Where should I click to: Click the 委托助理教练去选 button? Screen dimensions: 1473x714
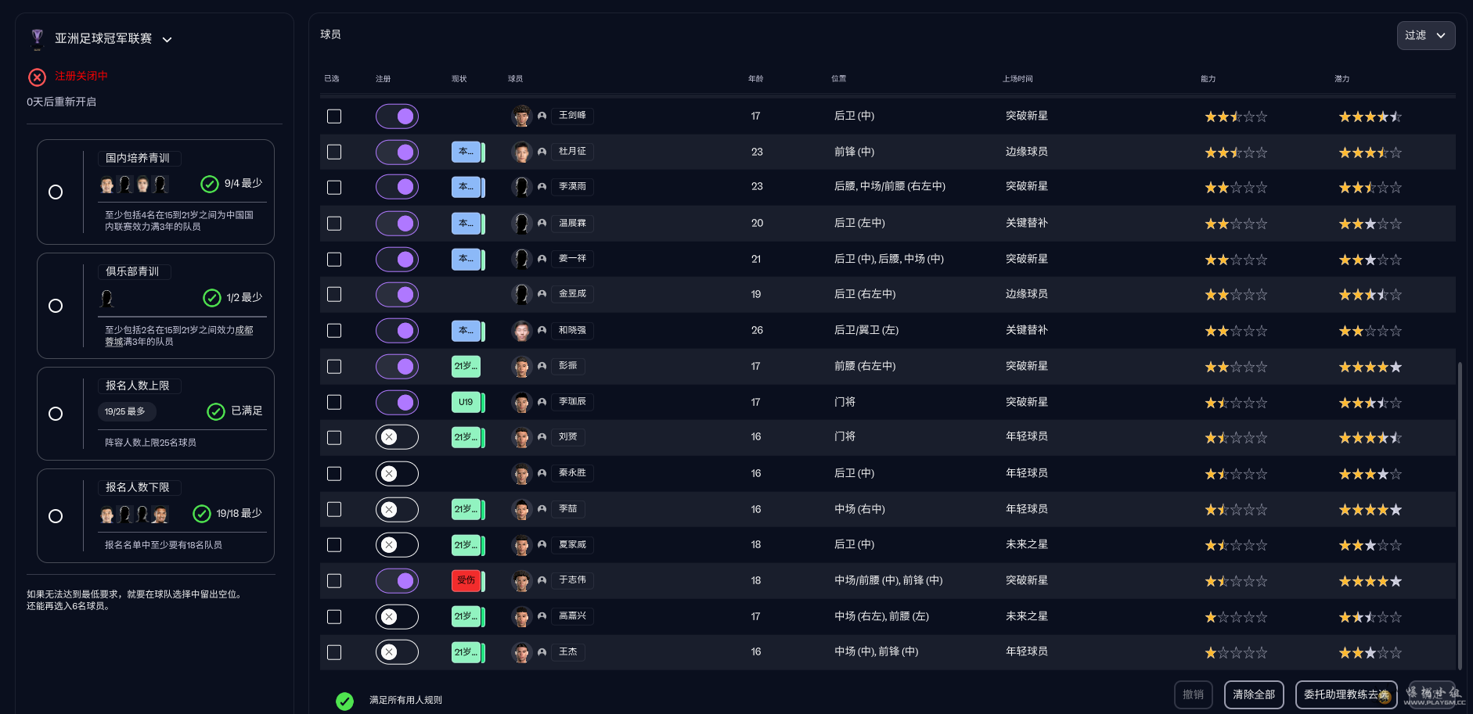[1345, 694]
